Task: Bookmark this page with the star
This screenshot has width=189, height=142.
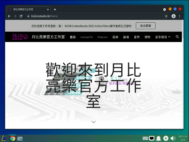Action: [x=166, y=16]
